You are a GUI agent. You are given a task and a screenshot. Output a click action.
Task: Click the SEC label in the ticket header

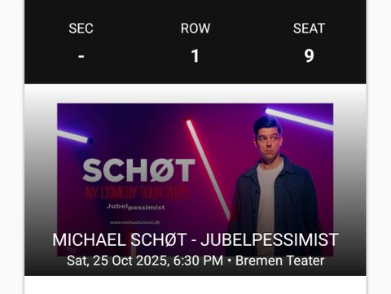[81, 29]
